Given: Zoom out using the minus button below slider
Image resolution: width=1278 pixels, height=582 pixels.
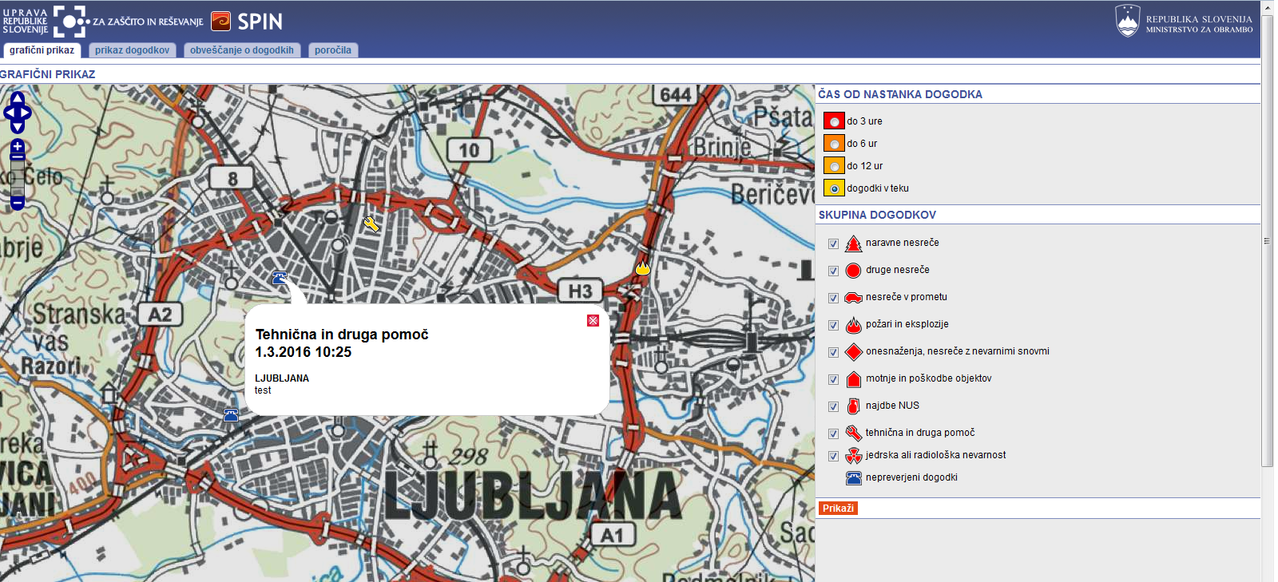Looking at the screenshot, I should [x=18, y=203].
